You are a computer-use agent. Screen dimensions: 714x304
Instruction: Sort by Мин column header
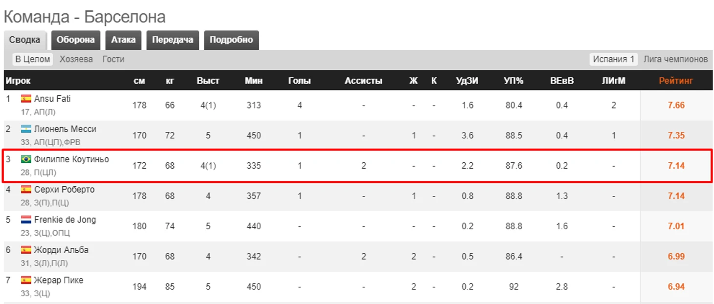pyautogui.click(x=254, y=81)
